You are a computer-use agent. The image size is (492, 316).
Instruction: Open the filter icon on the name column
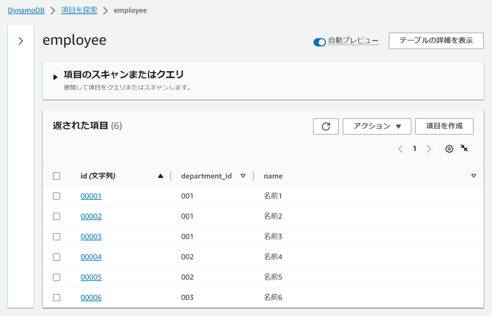coord(474,176)
